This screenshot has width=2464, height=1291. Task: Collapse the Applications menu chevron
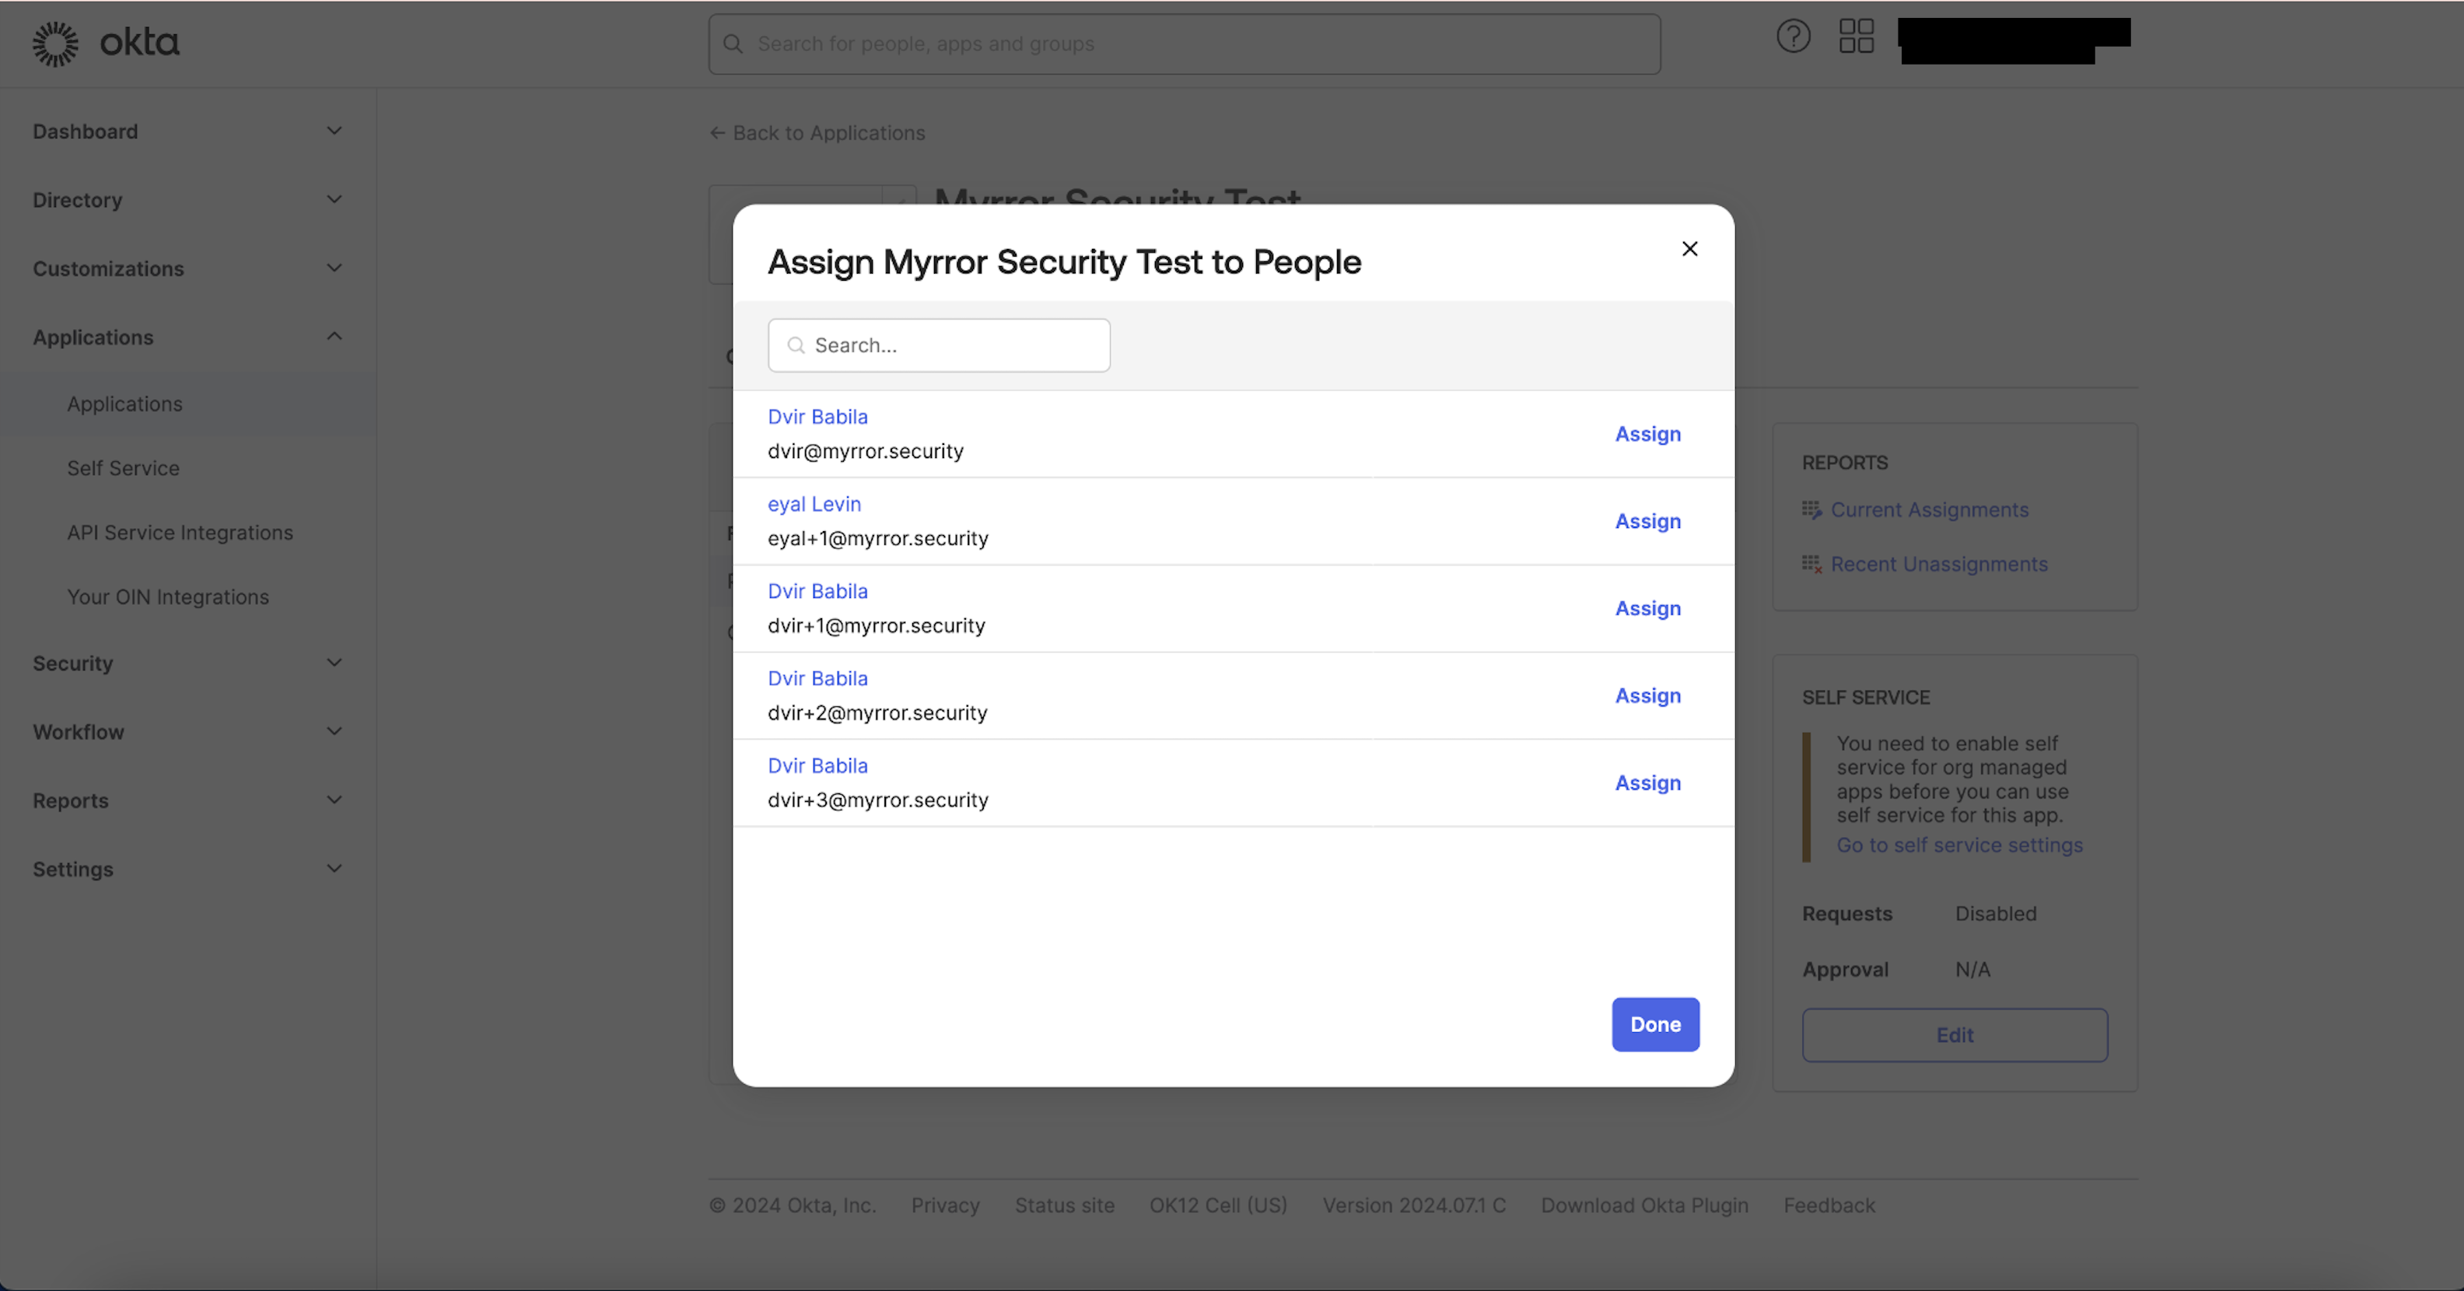[x=334, y=337]
